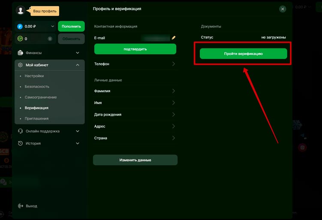Viewport: 322px width, 220px height.
Task: Open the Имя row chevron
Action: point(174,103)
